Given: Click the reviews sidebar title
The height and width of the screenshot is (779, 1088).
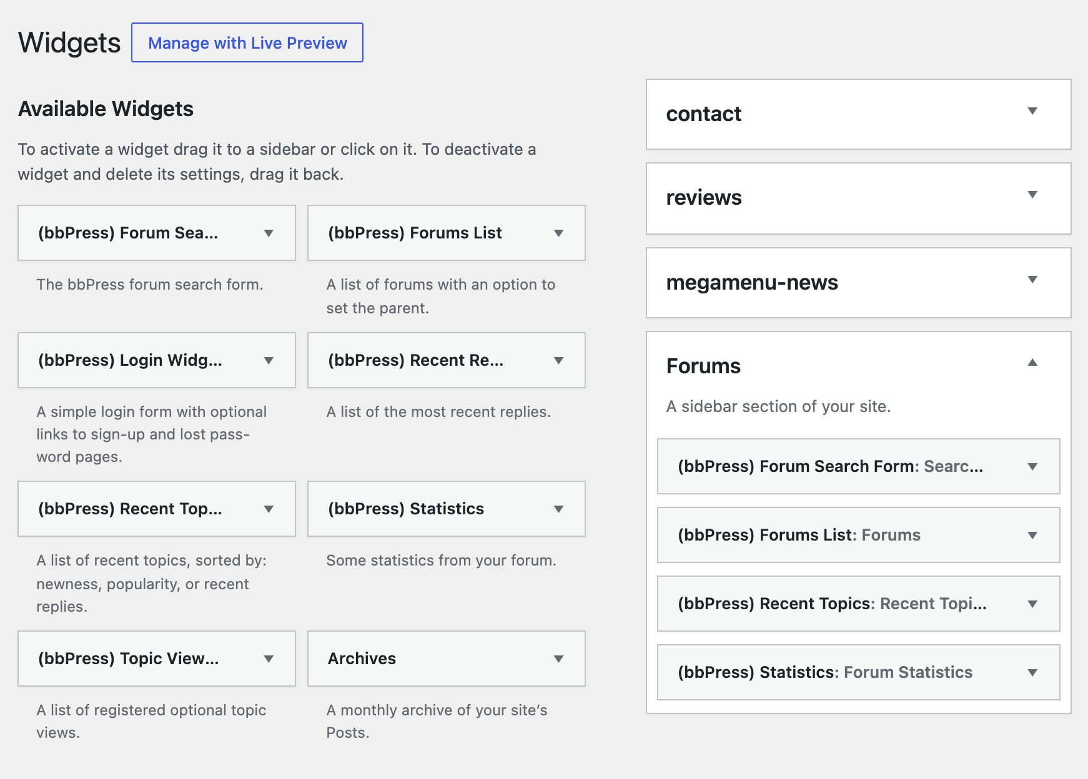Looking at the screenshot, I should tap(704, 197).
